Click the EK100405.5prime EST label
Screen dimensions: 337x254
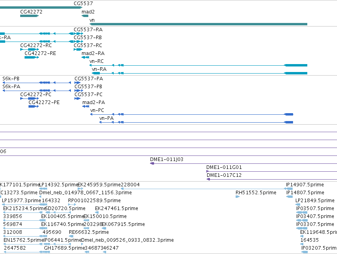click(62, 217)
